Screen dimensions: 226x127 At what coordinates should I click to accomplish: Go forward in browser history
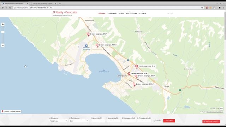[6, 8]
